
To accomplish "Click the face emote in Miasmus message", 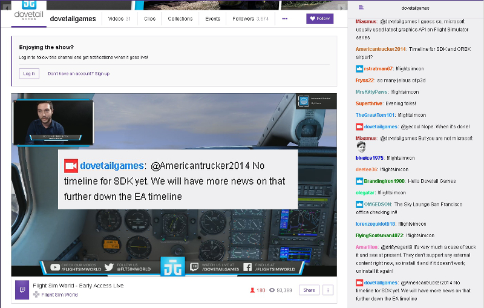I will pos(361,147).
